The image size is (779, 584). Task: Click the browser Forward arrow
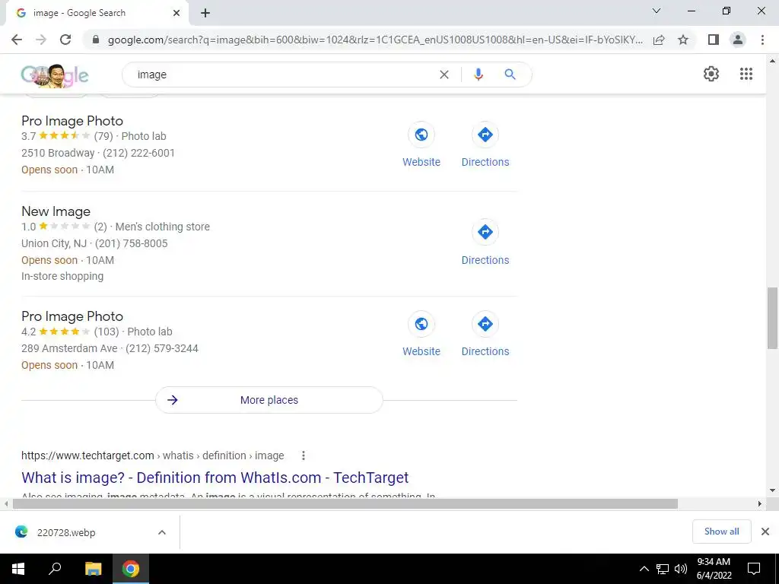pos(41,40)
